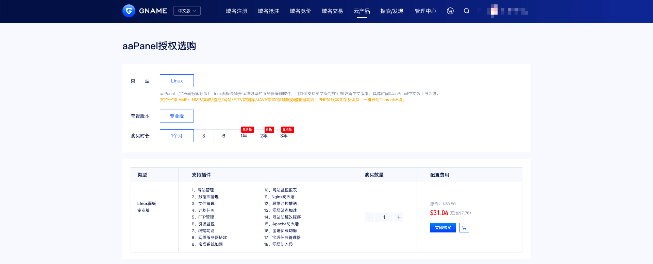
Task: Click the 立即购买 button
Action: point(443,228)
